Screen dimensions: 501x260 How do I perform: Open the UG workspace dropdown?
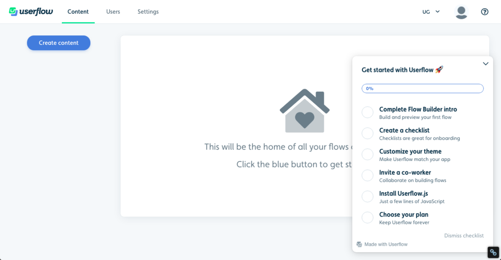click(431, 12)
